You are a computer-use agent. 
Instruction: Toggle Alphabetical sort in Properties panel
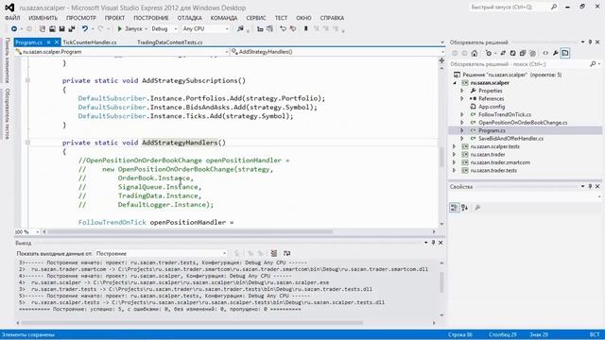(x=465, y=208)
